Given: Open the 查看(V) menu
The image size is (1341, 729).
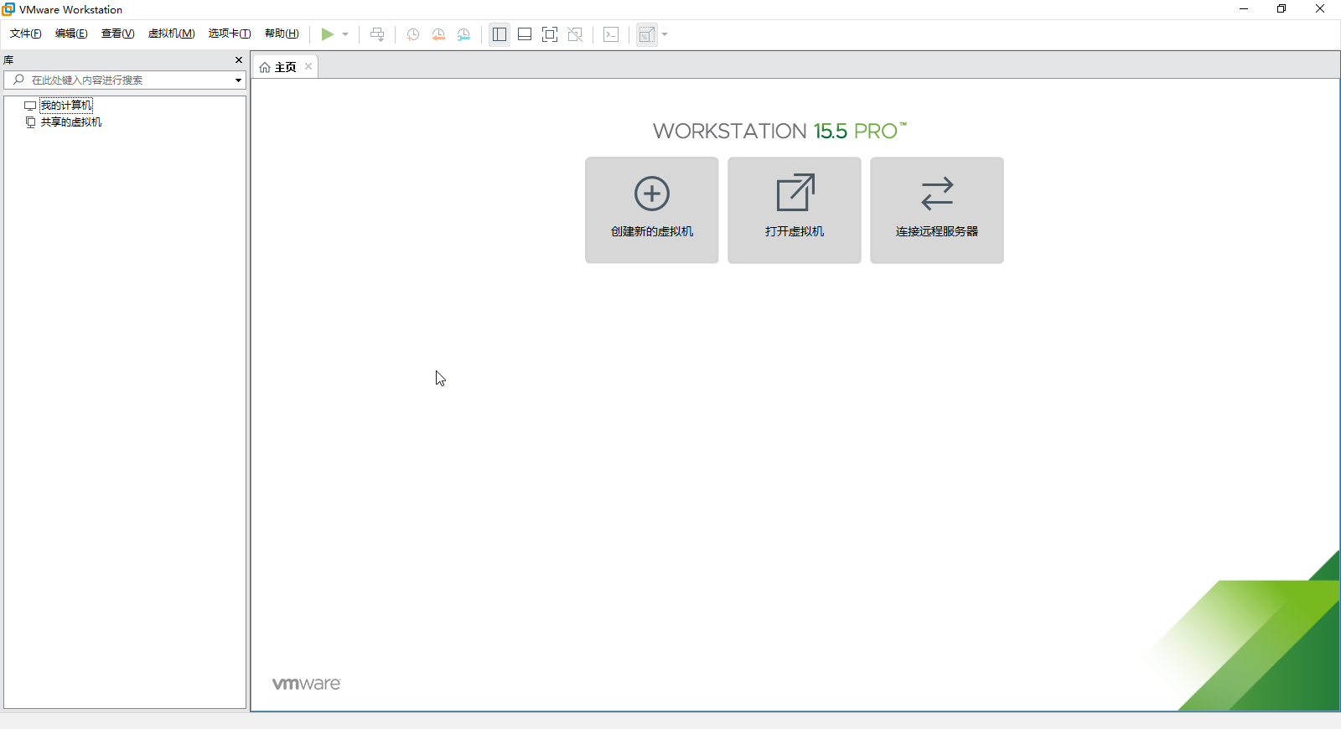Looking at the screenshot, I should (x=117, y=34).
